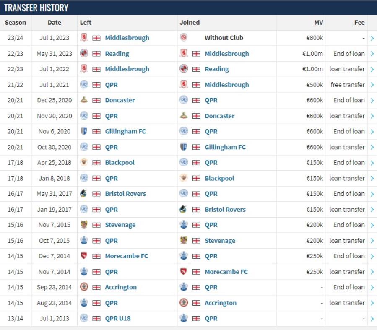377x330 pixels.
Task: Click the Stevenage crest in the Nov 7, 2015 row
Action: tap(84, 225)
